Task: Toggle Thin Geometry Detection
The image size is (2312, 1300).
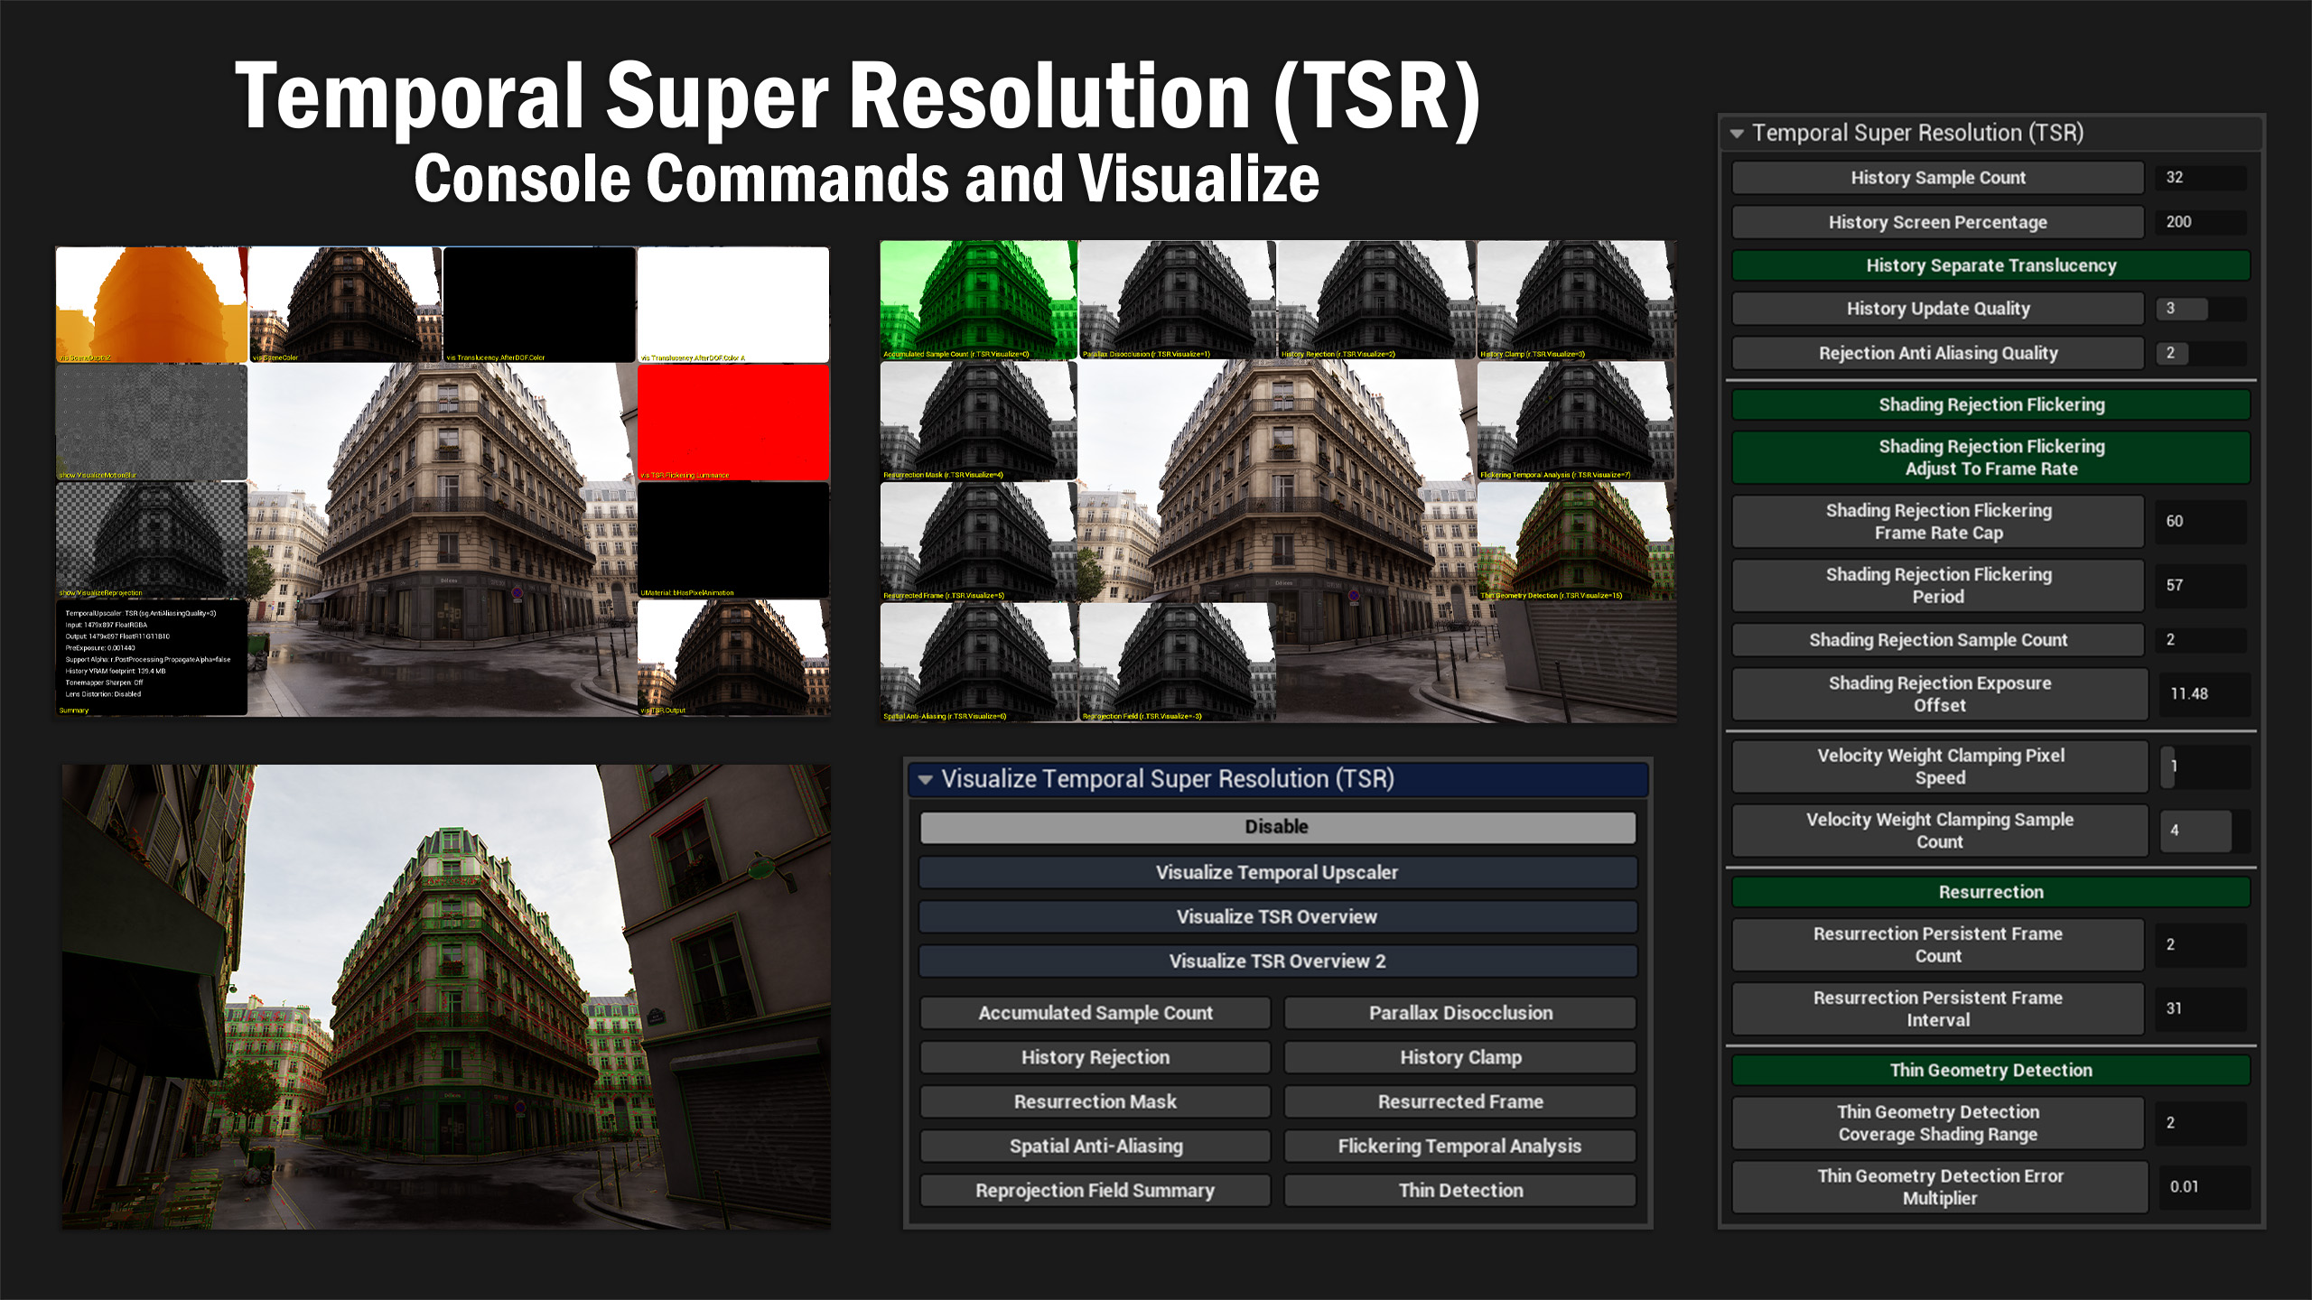Action: click(1990, 1070)
